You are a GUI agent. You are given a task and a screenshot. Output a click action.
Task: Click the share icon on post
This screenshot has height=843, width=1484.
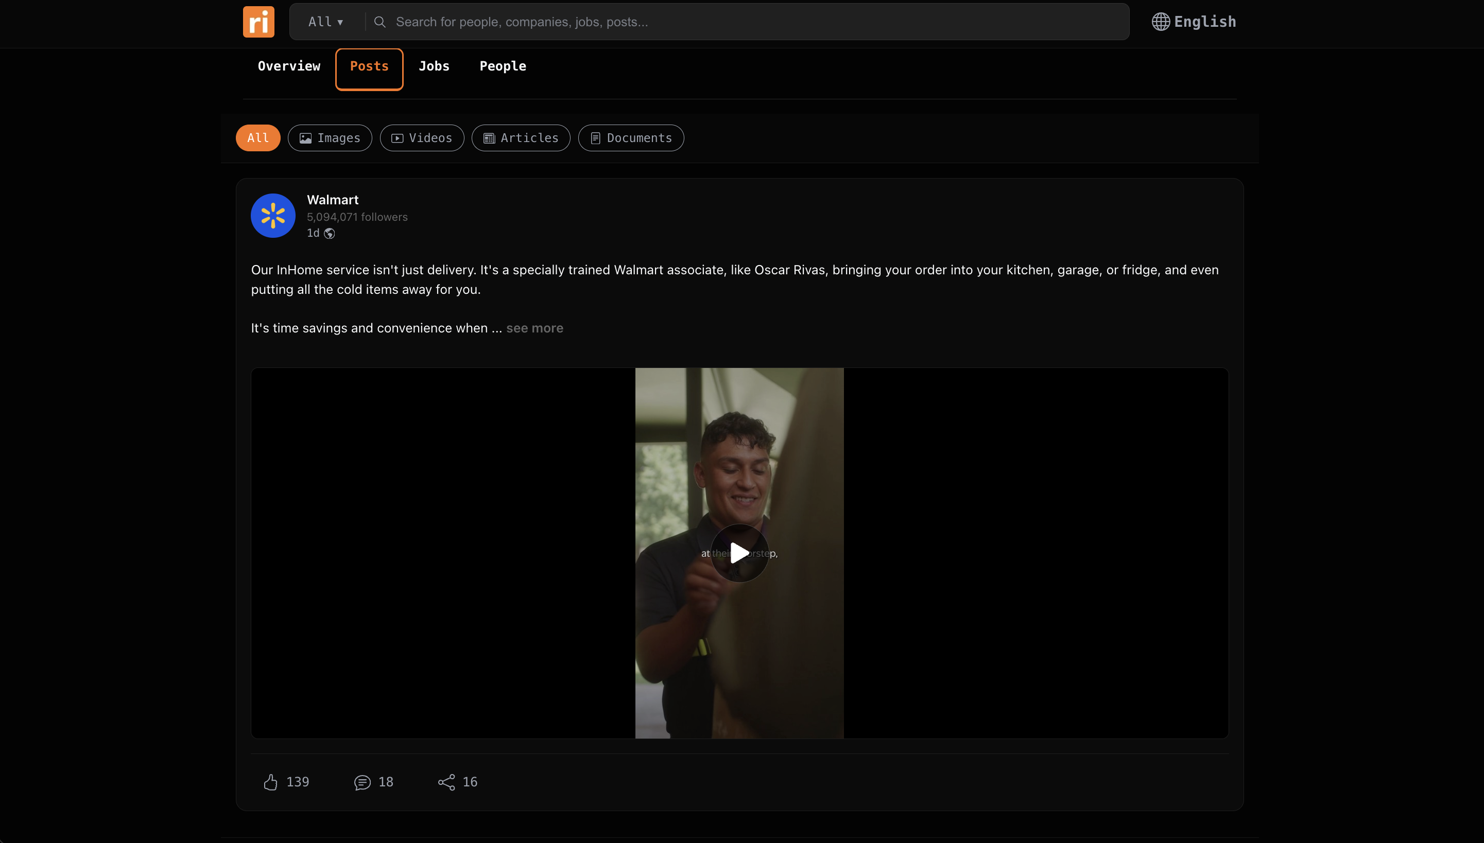(x=446, y=782)
